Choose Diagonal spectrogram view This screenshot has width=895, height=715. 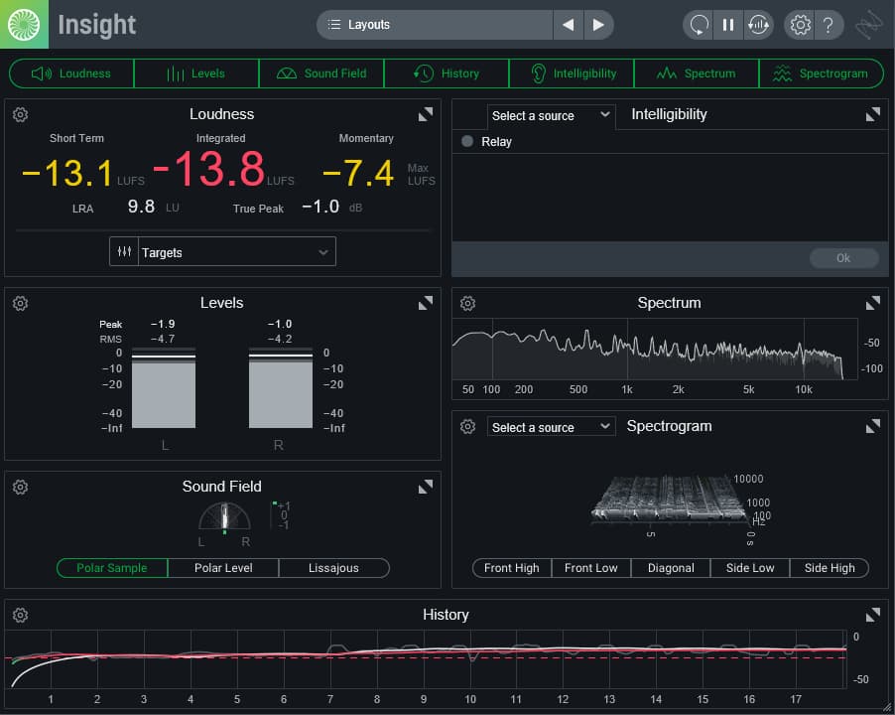pos(671,568)
